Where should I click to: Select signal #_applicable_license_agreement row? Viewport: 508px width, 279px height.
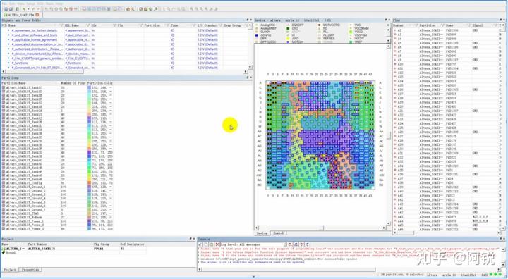(125, 40)
